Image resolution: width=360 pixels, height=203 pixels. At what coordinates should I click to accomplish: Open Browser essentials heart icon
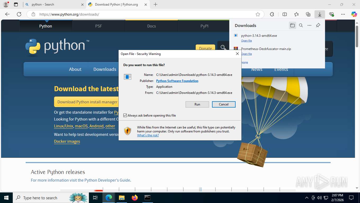pos(331,14)
